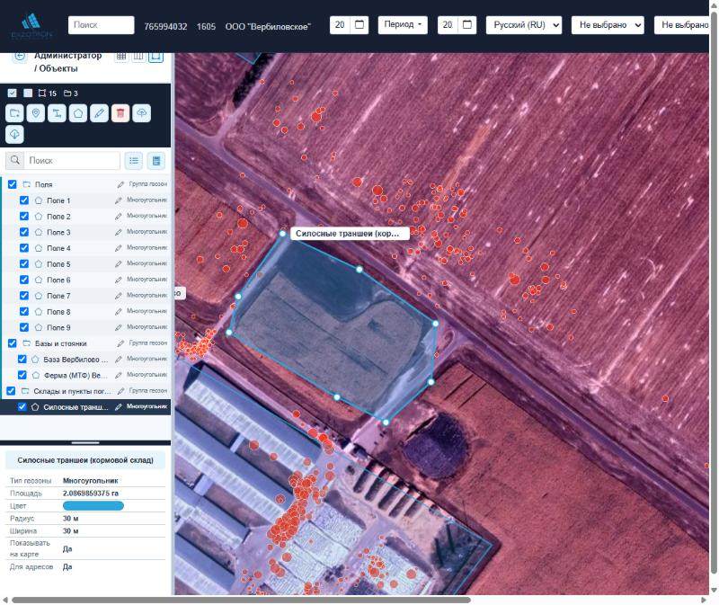Click the horizontal scrollbar at bottom
Screen dimensions: 719x605
pyautogui.click(x=241, y=600)
